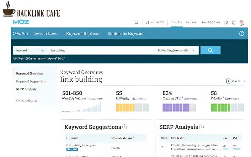The width and height of the screenshot is (251, 157).
Task: Click the help circle icon in blue bar
Action: 242,33
